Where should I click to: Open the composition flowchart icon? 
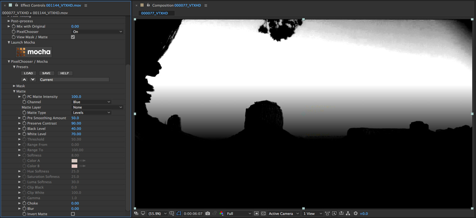coord(348,214)
